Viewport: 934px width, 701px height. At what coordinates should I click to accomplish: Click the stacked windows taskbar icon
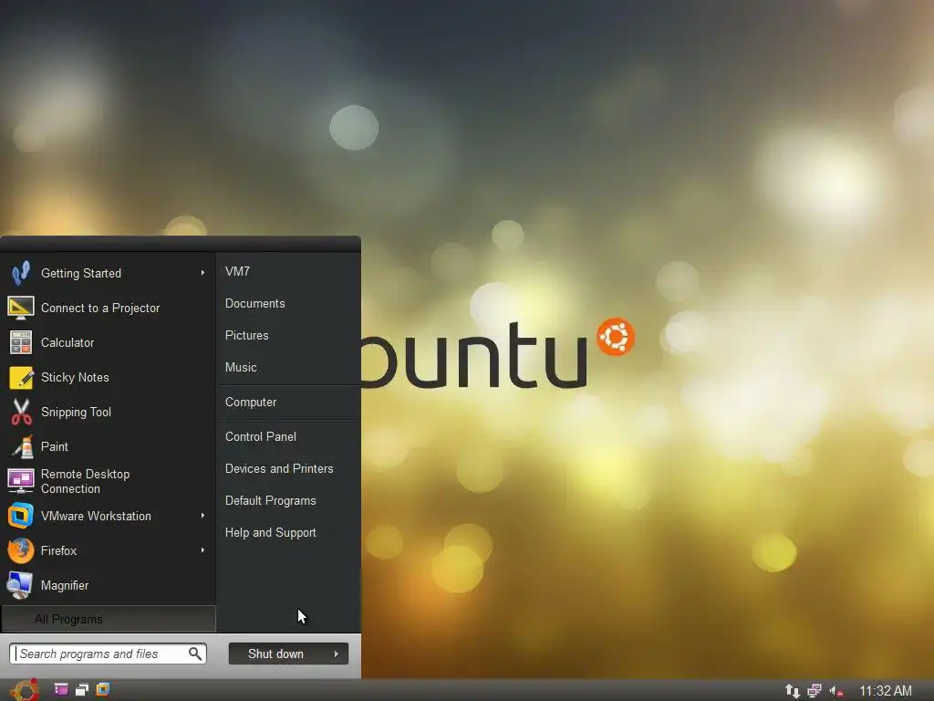[82, 690]
